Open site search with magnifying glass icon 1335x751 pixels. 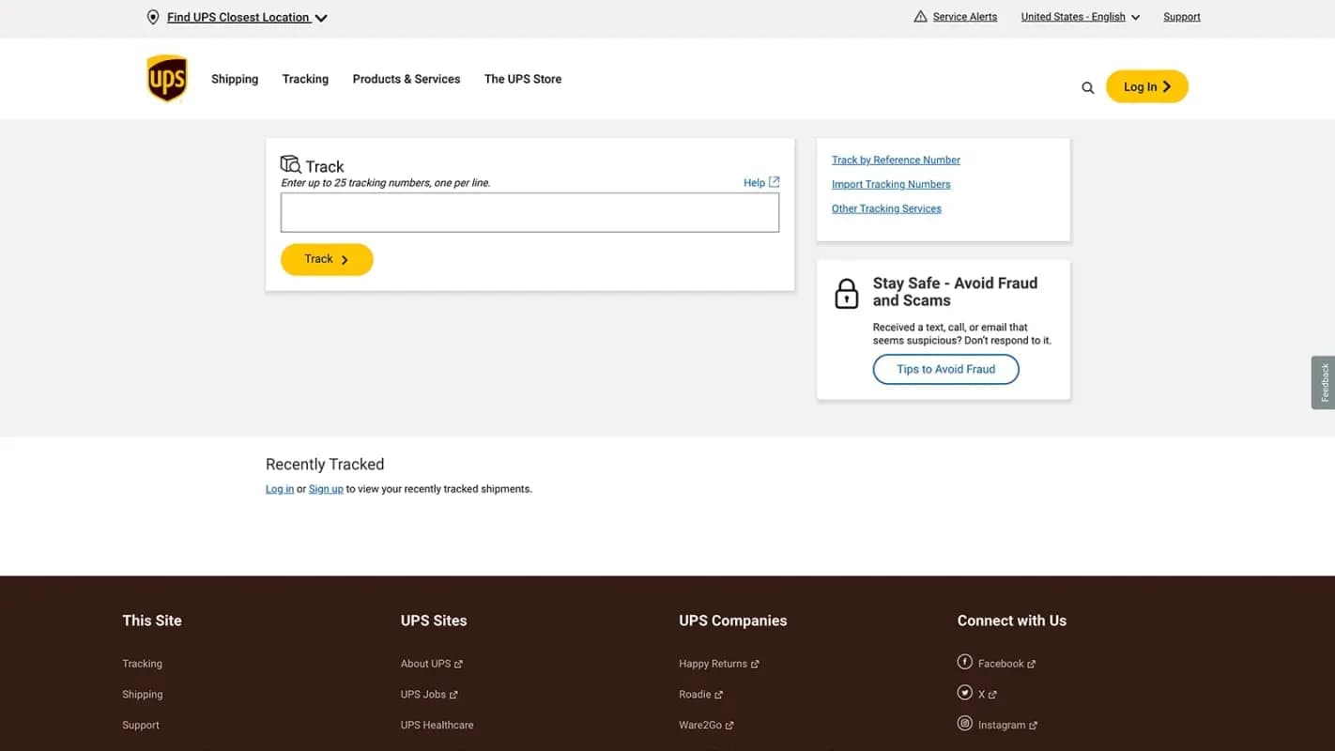pyautogui.click(x=1087, y=87)
